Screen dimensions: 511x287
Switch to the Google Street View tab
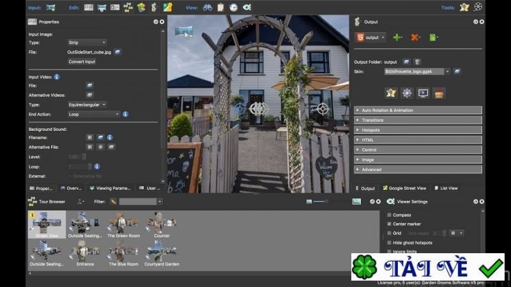tap(404, 188)
